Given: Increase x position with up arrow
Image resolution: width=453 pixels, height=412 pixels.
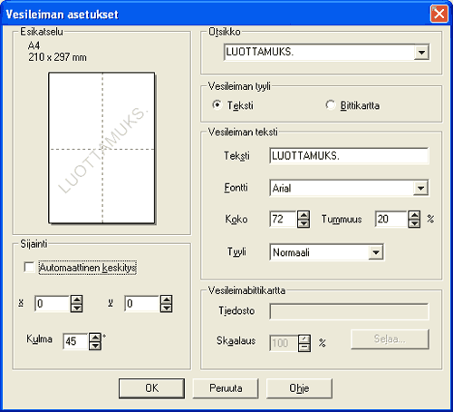Looking at the screenshot, I should (x=77, y=299).
